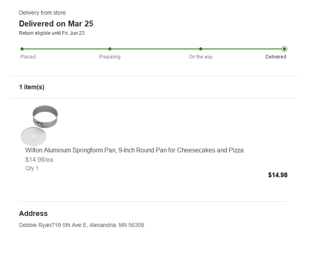Click the Placed progress step dot

[22, 49]
